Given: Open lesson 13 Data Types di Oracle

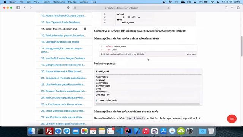Looking at the screenshot, I should [x=61, y=22].
